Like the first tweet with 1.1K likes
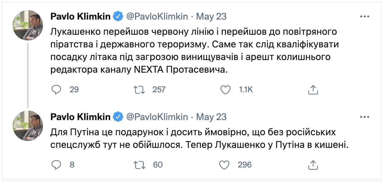 pos(225,90)
